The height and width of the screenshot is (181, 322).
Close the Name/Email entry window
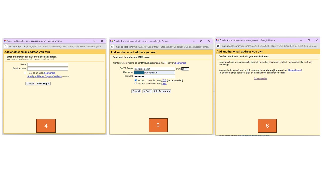pos(102,41)
